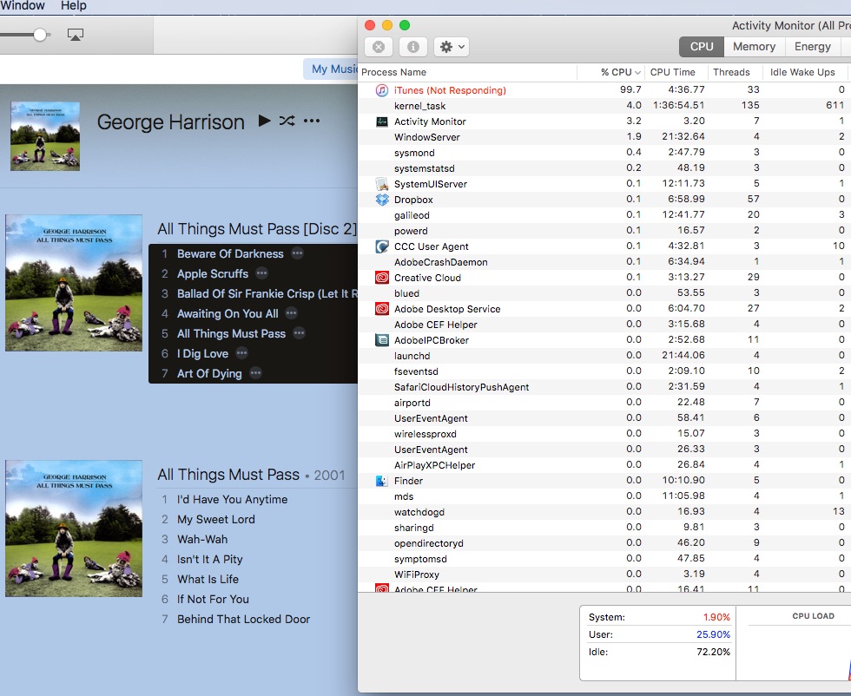Select the kernel_task process row

(604, 106)
